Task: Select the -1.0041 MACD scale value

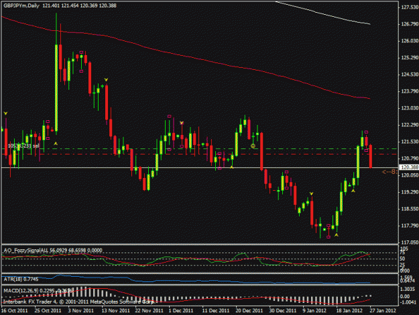Action: click(408, 302)
